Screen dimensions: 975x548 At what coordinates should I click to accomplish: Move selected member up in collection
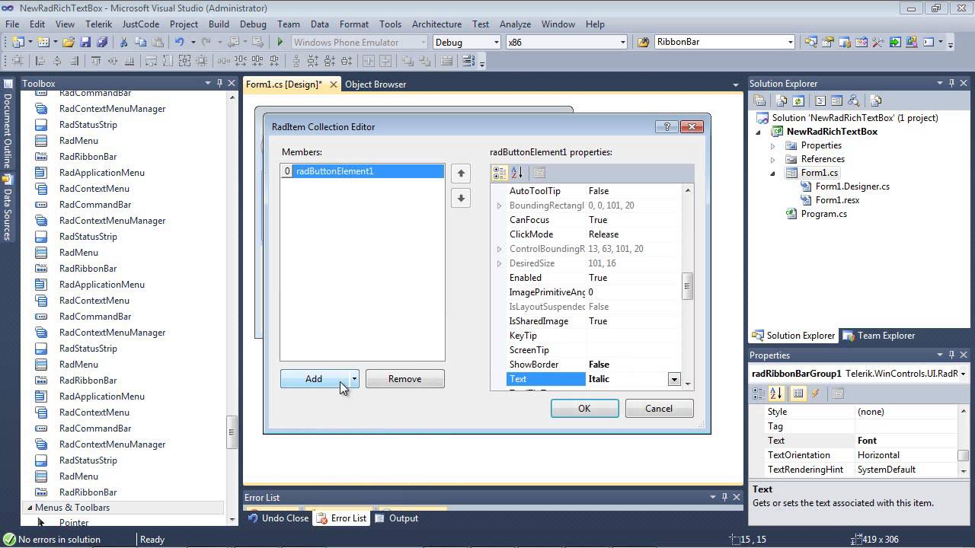coord(461,174)
